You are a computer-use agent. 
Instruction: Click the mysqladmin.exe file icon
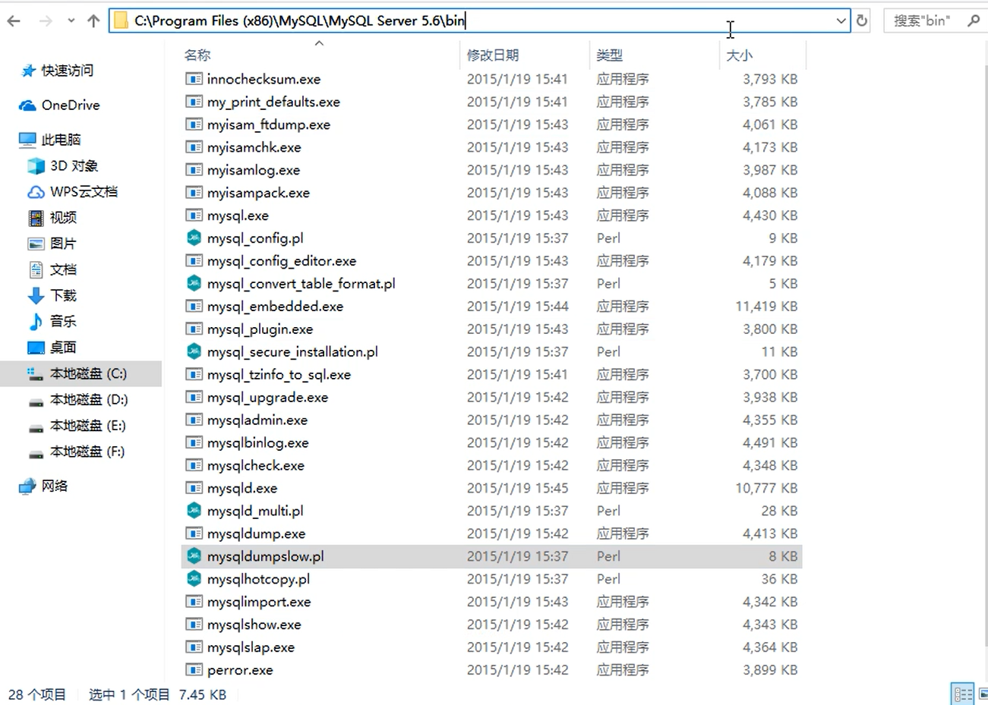(194, 420)
